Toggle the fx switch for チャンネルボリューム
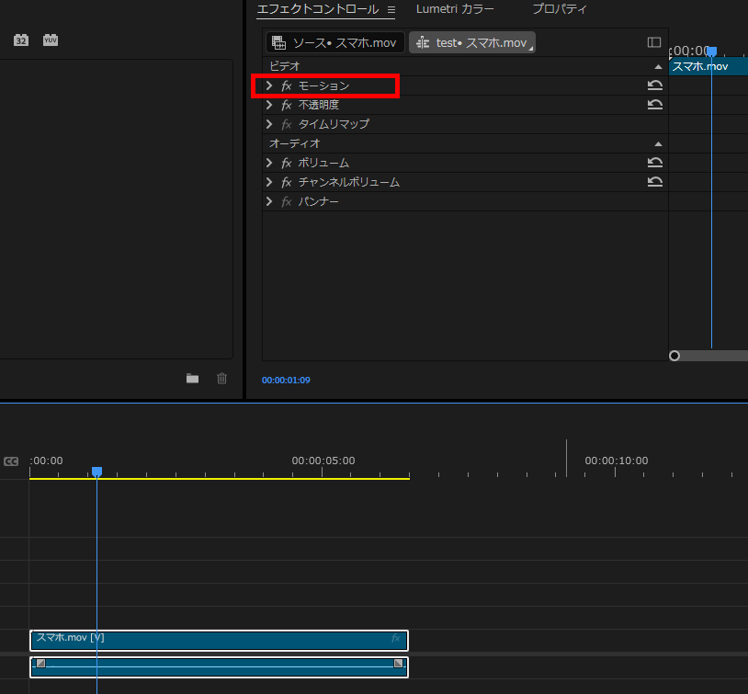This screenshot has height=694, width=748. [286, 182]
